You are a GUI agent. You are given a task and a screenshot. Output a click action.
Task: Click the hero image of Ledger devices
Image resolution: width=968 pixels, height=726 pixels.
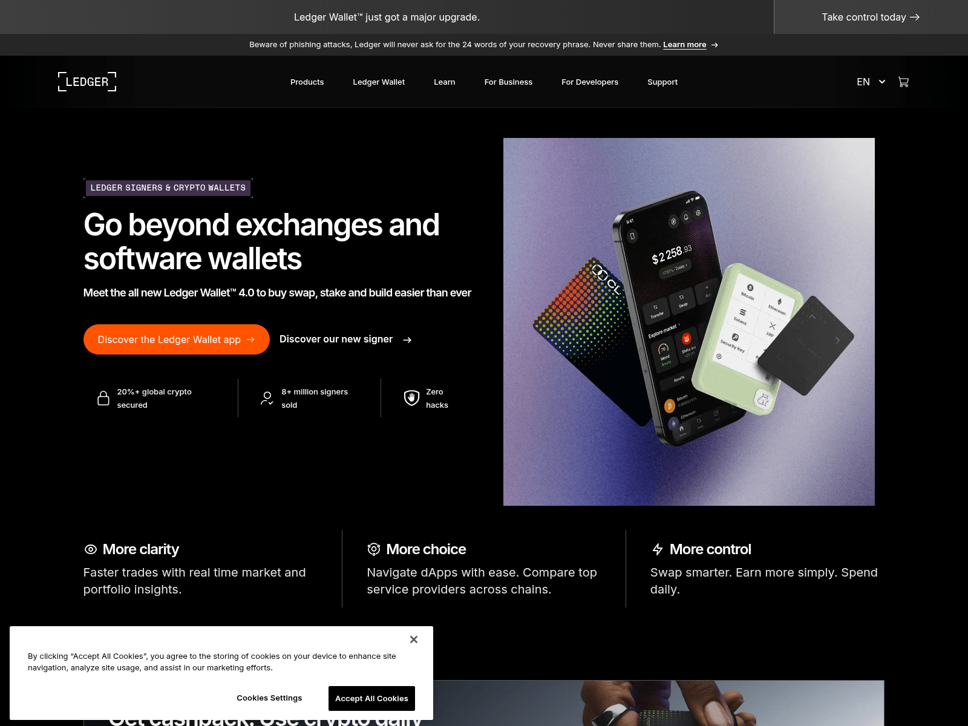[x=688, y=321]
